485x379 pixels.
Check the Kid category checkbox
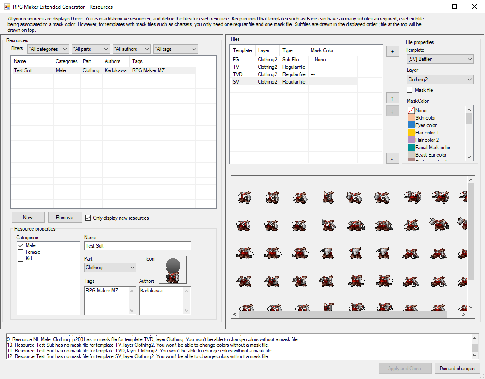pos(21,258)
